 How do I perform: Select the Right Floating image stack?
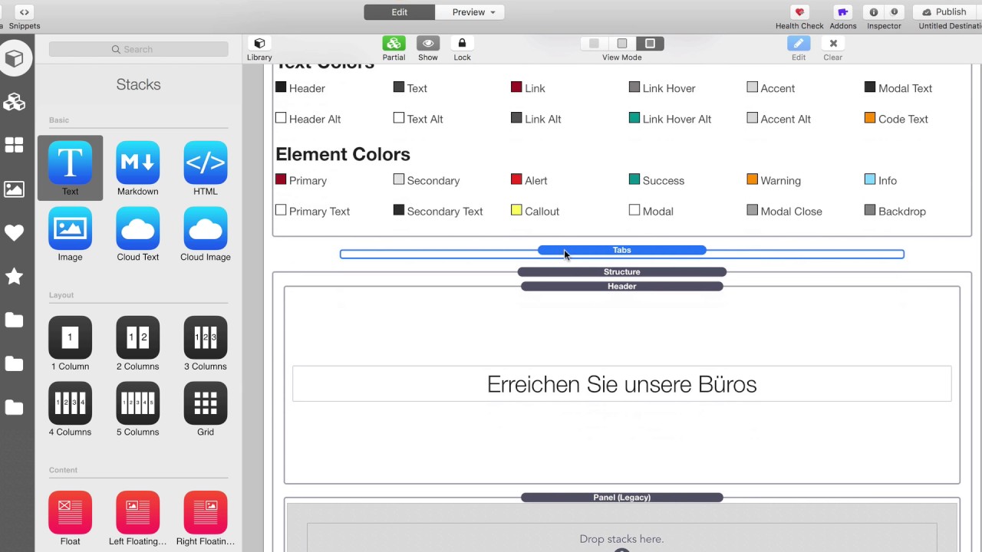coord(206,518)
